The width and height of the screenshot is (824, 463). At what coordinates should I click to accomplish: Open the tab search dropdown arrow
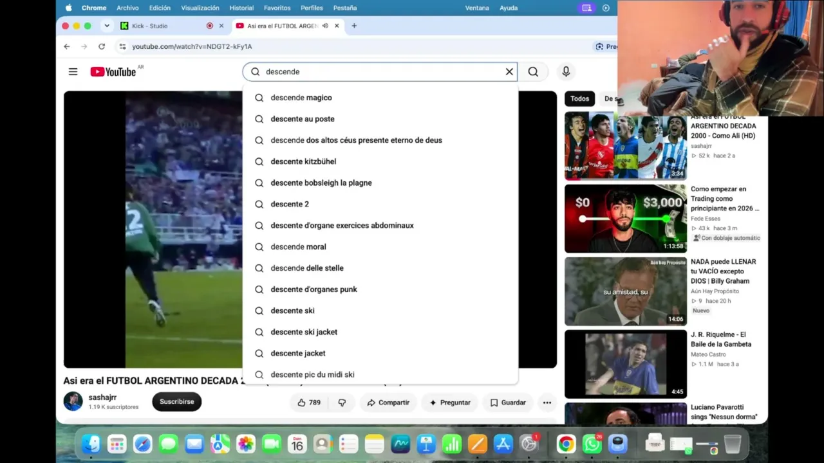(107, 26)
